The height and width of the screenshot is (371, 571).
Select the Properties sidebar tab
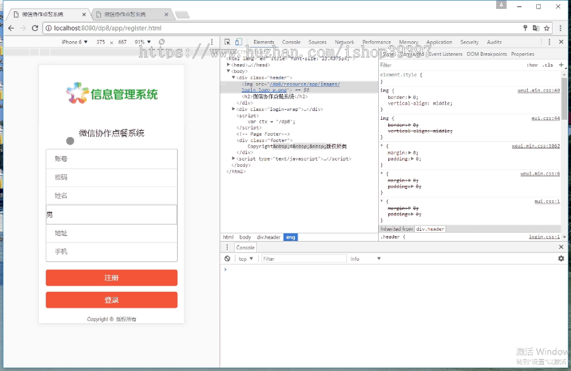click(x=523, y=54)
